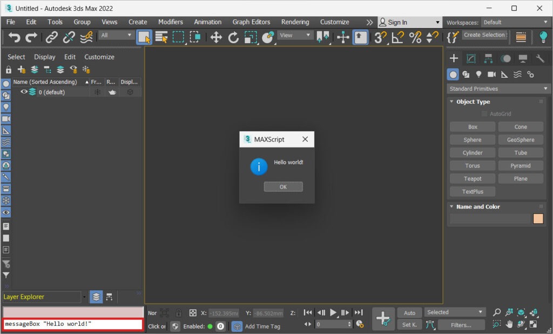Open the Workspaces Default dropdown
Image resolution: width=553 pixels, height=334 pixels.
[x=515, y=22]
